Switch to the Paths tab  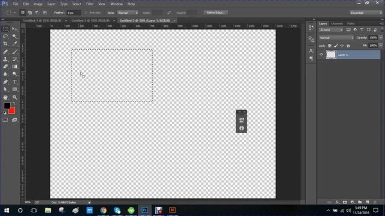click(351, 23)
